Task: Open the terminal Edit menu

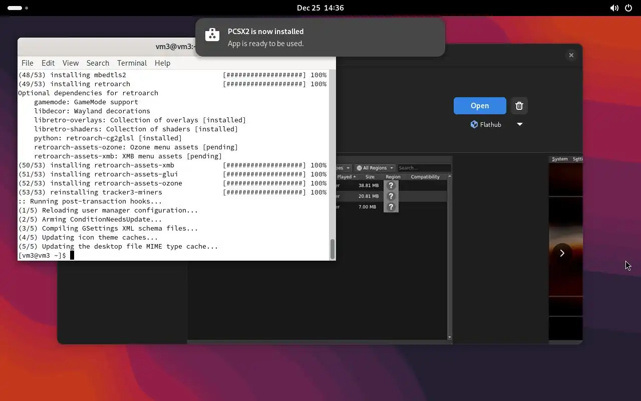Action: [48, 63]
